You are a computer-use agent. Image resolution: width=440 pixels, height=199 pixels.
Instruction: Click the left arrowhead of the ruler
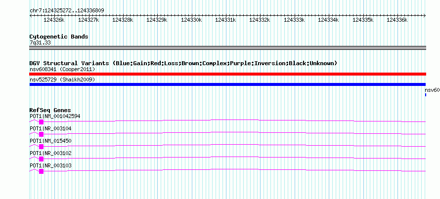[31, 16]
